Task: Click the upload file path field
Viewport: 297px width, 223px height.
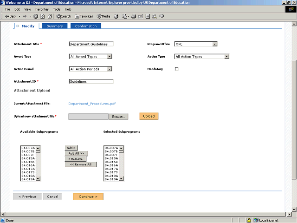Action: click(x=88, y=117)
